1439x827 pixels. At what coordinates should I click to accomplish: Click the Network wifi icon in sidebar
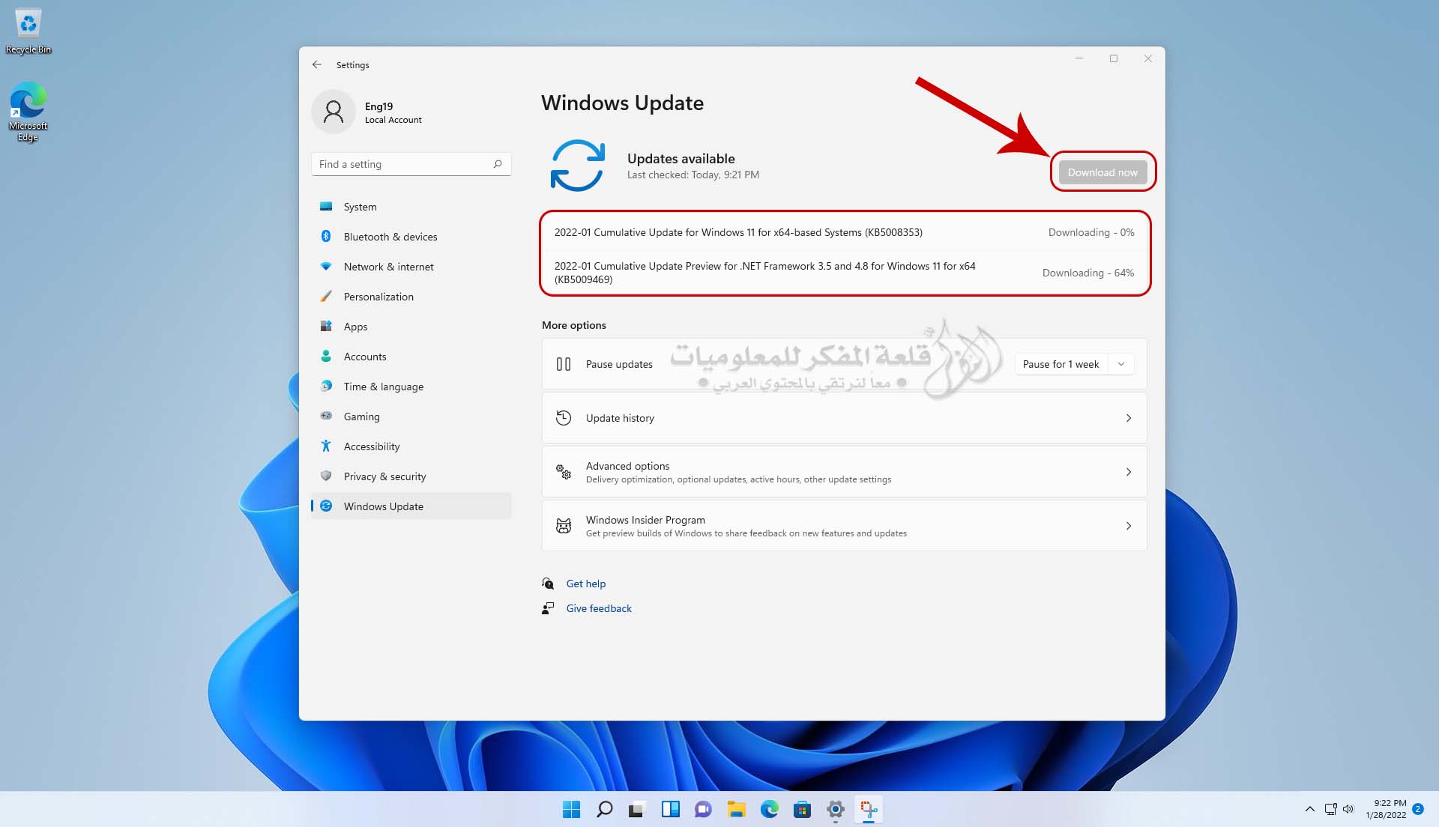(326, 267)
